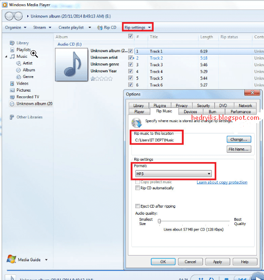
Task: Click the Videos icon in the sidebar
Action: click(x=12, y=84)
